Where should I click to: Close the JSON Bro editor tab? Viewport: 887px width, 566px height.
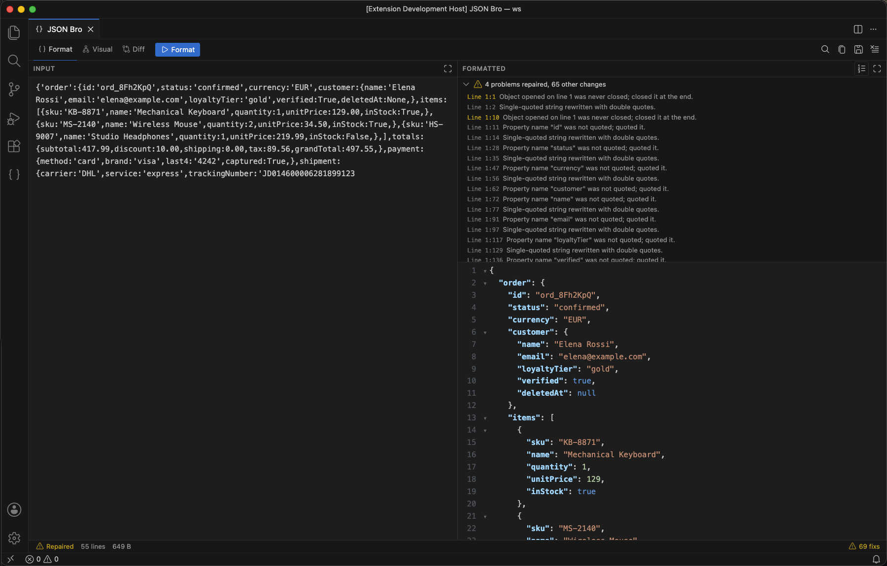click(91, 30)
